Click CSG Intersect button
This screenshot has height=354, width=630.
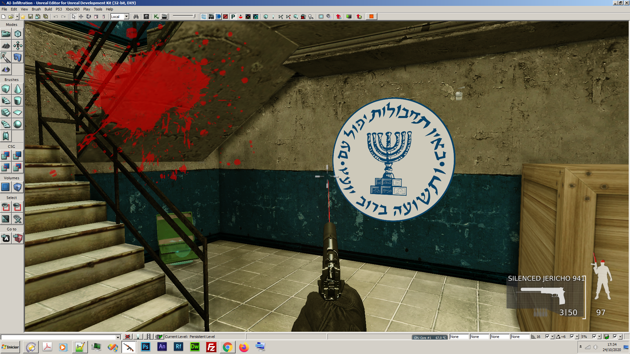[x=6, y=167]
